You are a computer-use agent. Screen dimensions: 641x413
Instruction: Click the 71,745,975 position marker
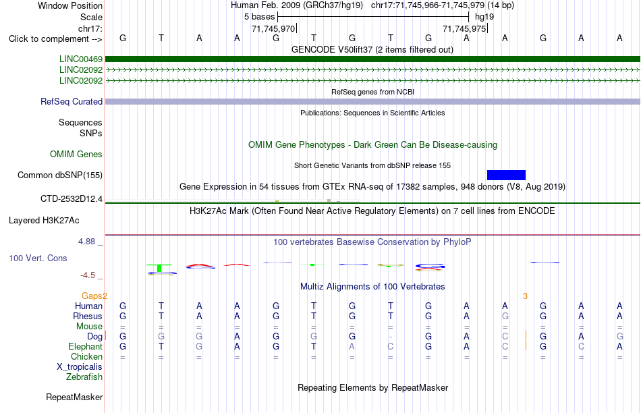coord(464,28)
